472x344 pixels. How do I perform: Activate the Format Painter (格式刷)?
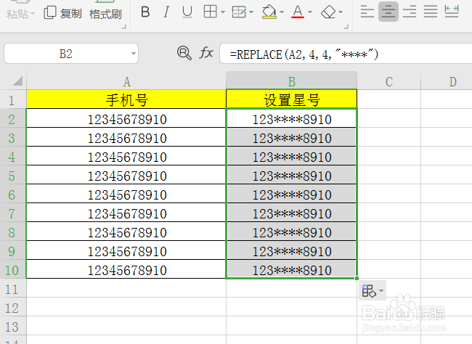coord(105,13)
